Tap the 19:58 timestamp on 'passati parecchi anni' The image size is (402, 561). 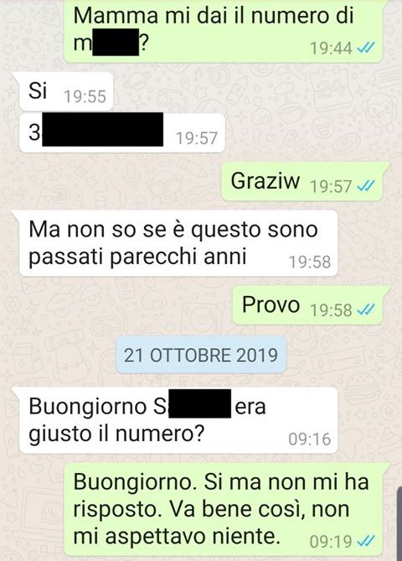[309, 262]
